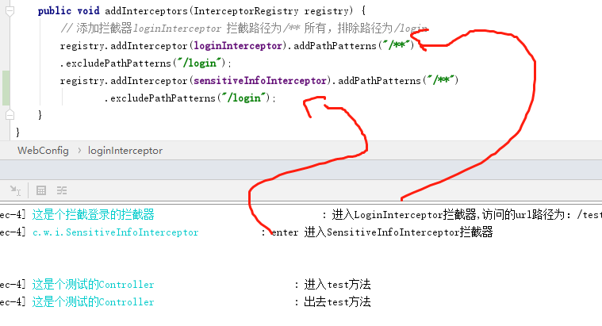The width and height of the screenshot is (602, 326).
Task: Click the Controller logger on the 进入test row
Action: [94, 285]
